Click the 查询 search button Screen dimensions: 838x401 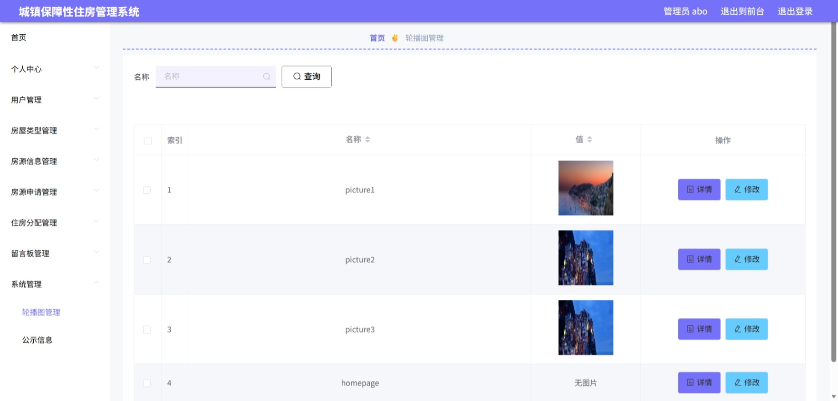307,76
